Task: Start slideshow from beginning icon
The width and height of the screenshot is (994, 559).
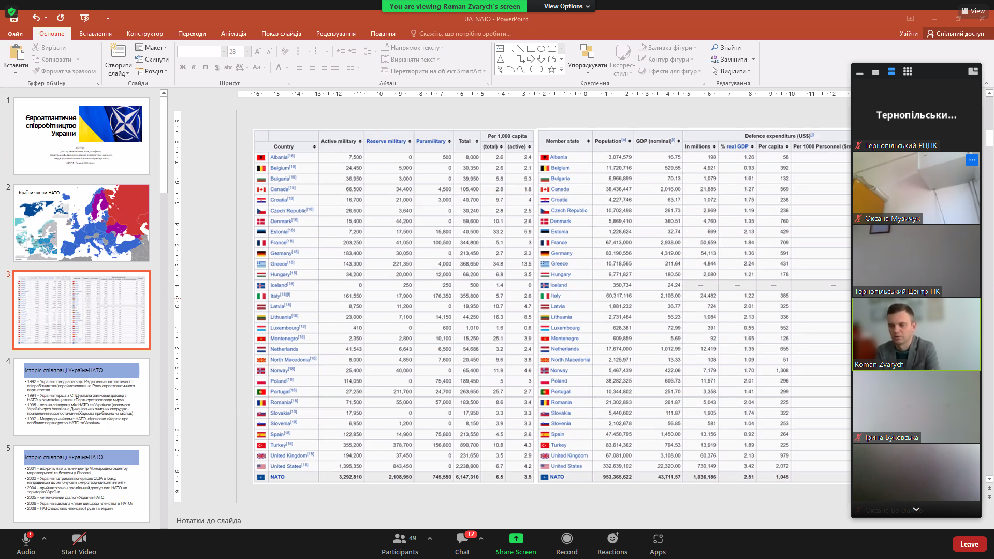Action: pos(84,18)
